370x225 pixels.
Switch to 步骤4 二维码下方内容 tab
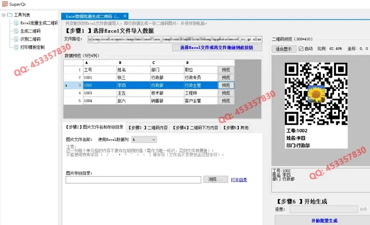[x=195, y=127]
